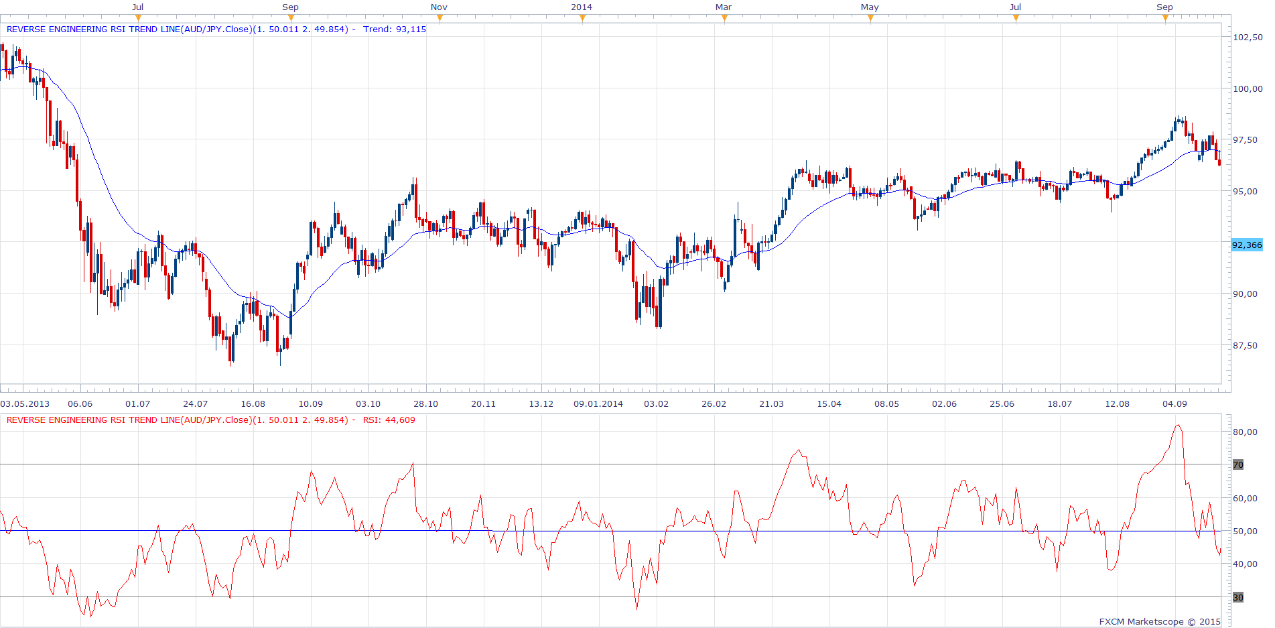This screenshot has width=1275, height=628.
Task: Click the 100,00 price axis label
Action: click(1248, 88)
